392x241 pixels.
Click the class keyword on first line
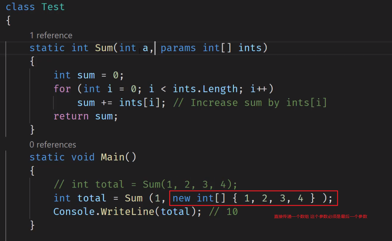(x=20, y=7)
